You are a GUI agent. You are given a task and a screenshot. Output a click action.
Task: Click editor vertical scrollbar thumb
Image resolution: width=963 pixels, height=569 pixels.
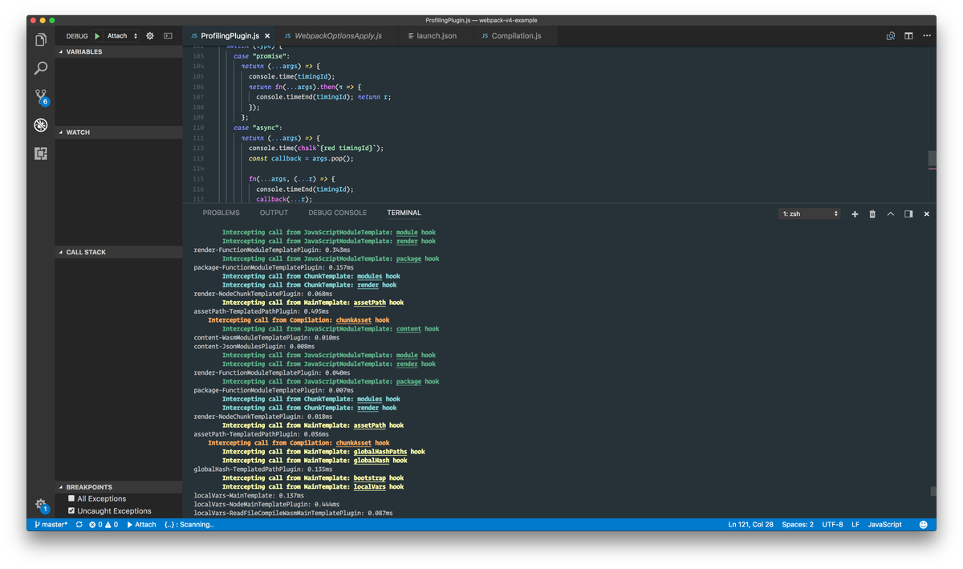click(x=932, y=159)
